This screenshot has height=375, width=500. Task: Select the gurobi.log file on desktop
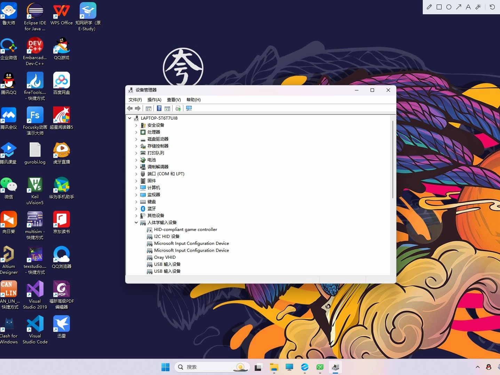pyautogui.click(x=35, y=153)
